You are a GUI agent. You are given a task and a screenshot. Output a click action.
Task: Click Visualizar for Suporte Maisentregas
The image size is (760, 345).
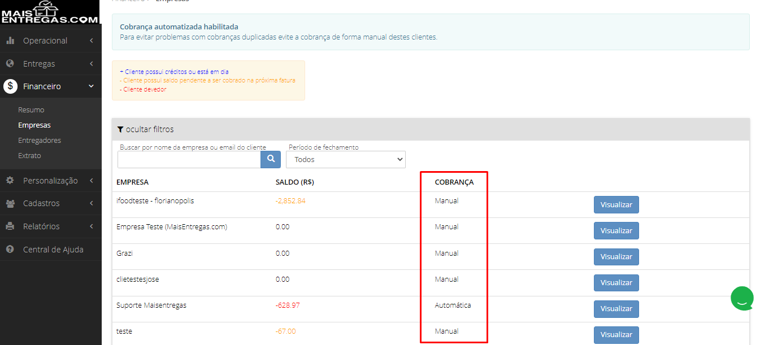pyautogui.click(x=616, y=308)
